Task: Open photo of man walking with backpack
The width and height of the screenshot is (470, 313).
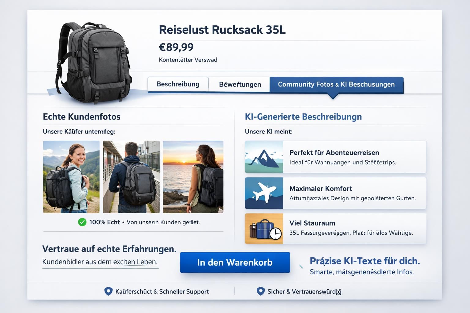Action: (131, 177)
